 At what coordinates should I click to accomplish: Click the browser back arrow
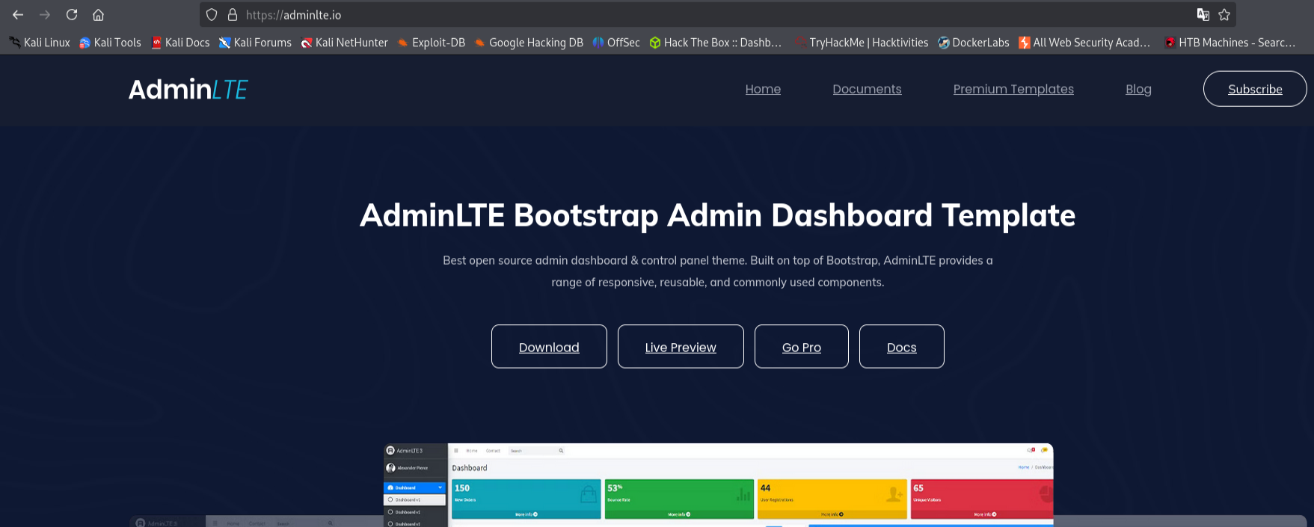[x=18, y=15]
